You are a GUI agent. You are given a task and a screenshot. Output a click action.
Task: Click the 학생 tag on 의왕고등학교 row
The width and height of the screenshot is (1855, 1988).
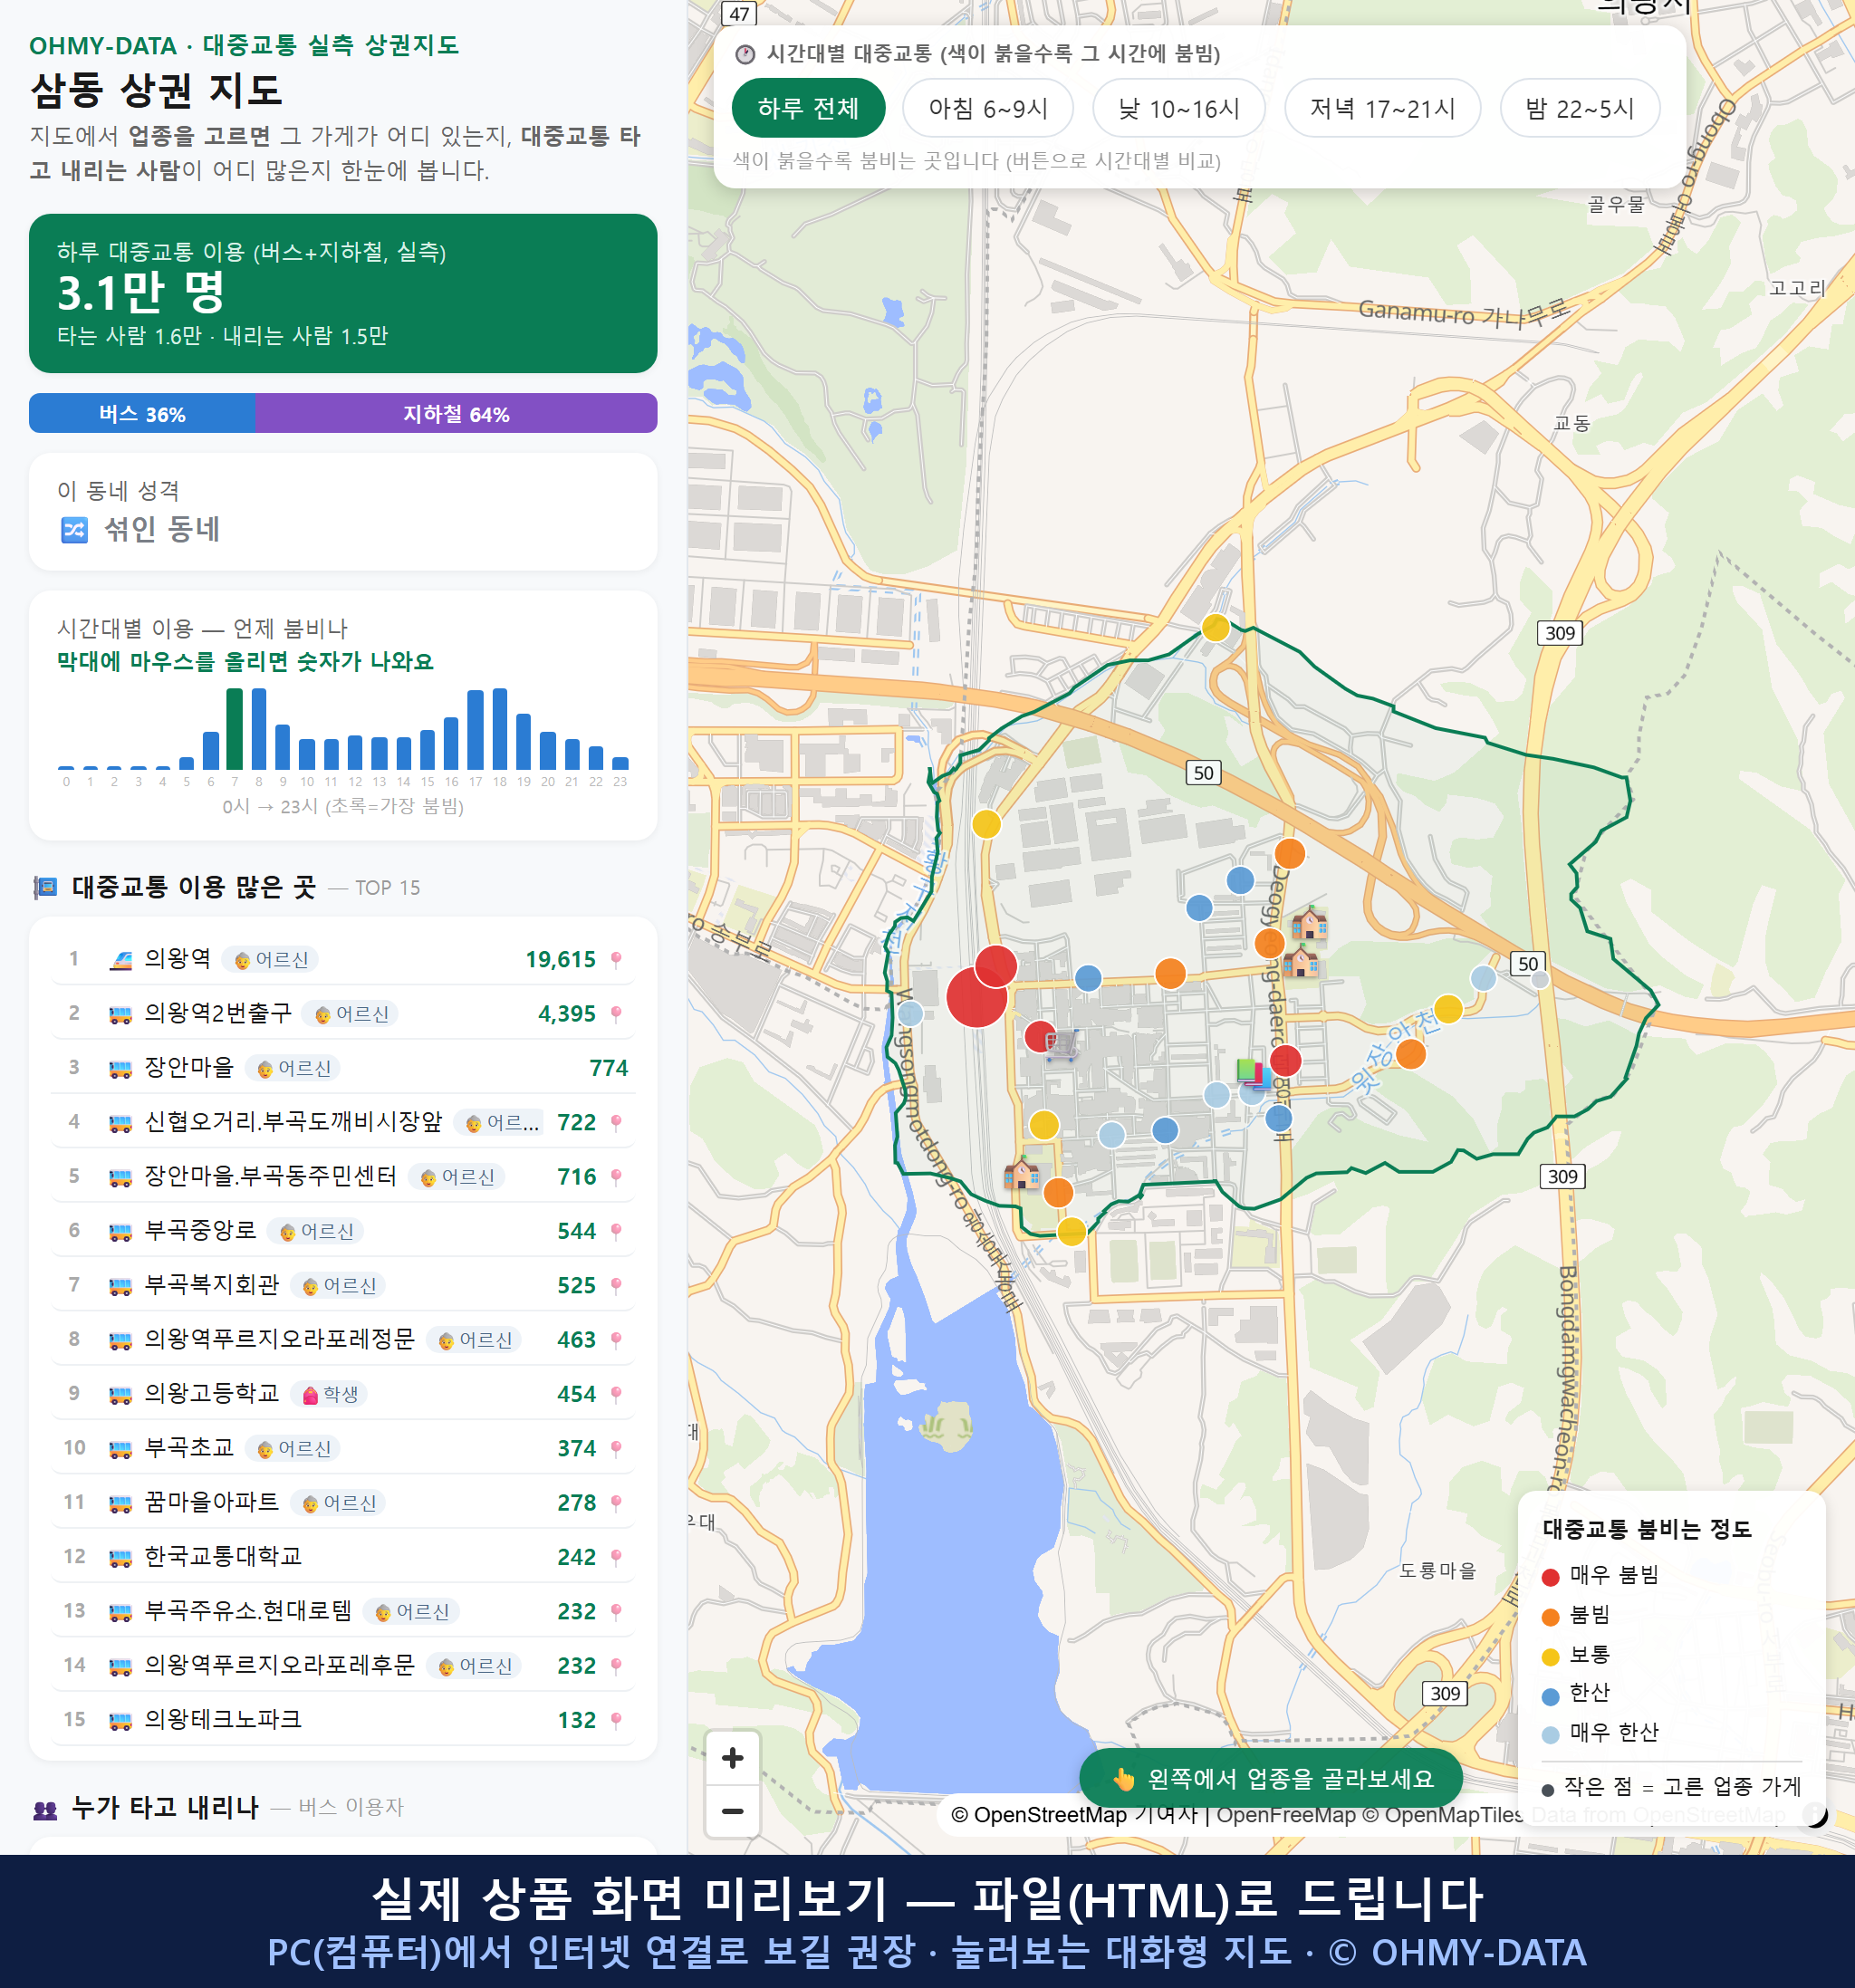click(329, 1395)
